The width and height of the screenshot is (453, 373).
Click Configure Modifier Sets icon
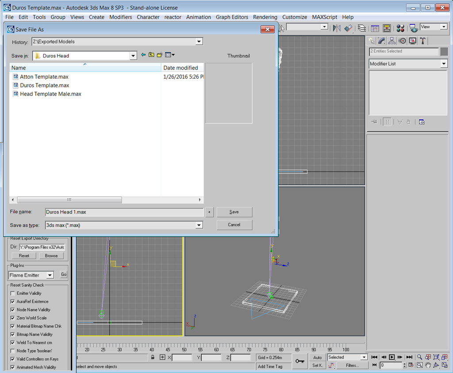pos(422,122)
